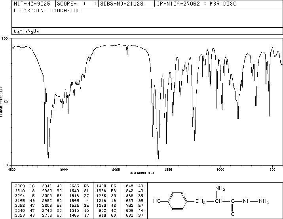The width and height of the screenshot is (283, 219).
Task: Click the 910 table entry
Action: 102,215
